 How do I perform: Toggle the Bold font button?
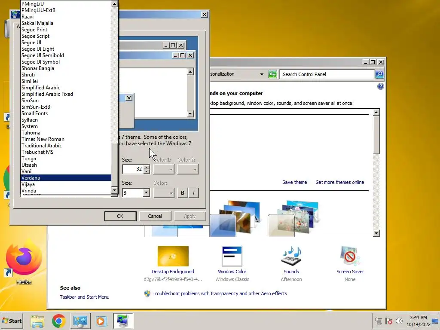point(183,193)
